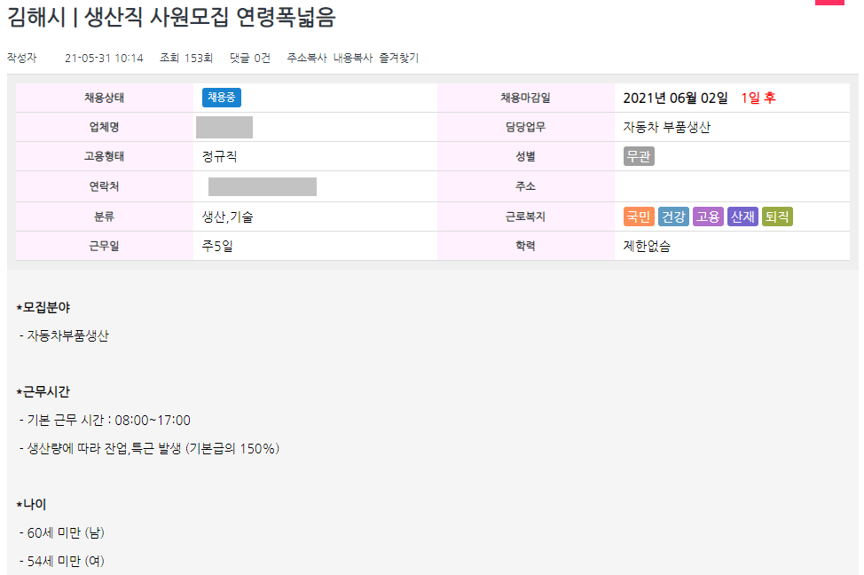Select the green 퇴직 retirement badge
The width and height of the screenshot is (864, 575).
777,216
